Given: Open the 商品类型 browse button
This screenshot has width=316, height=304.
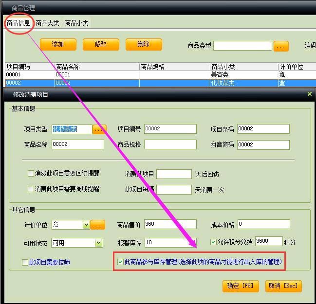Looking at the screenshot, I should coord(281,46).
